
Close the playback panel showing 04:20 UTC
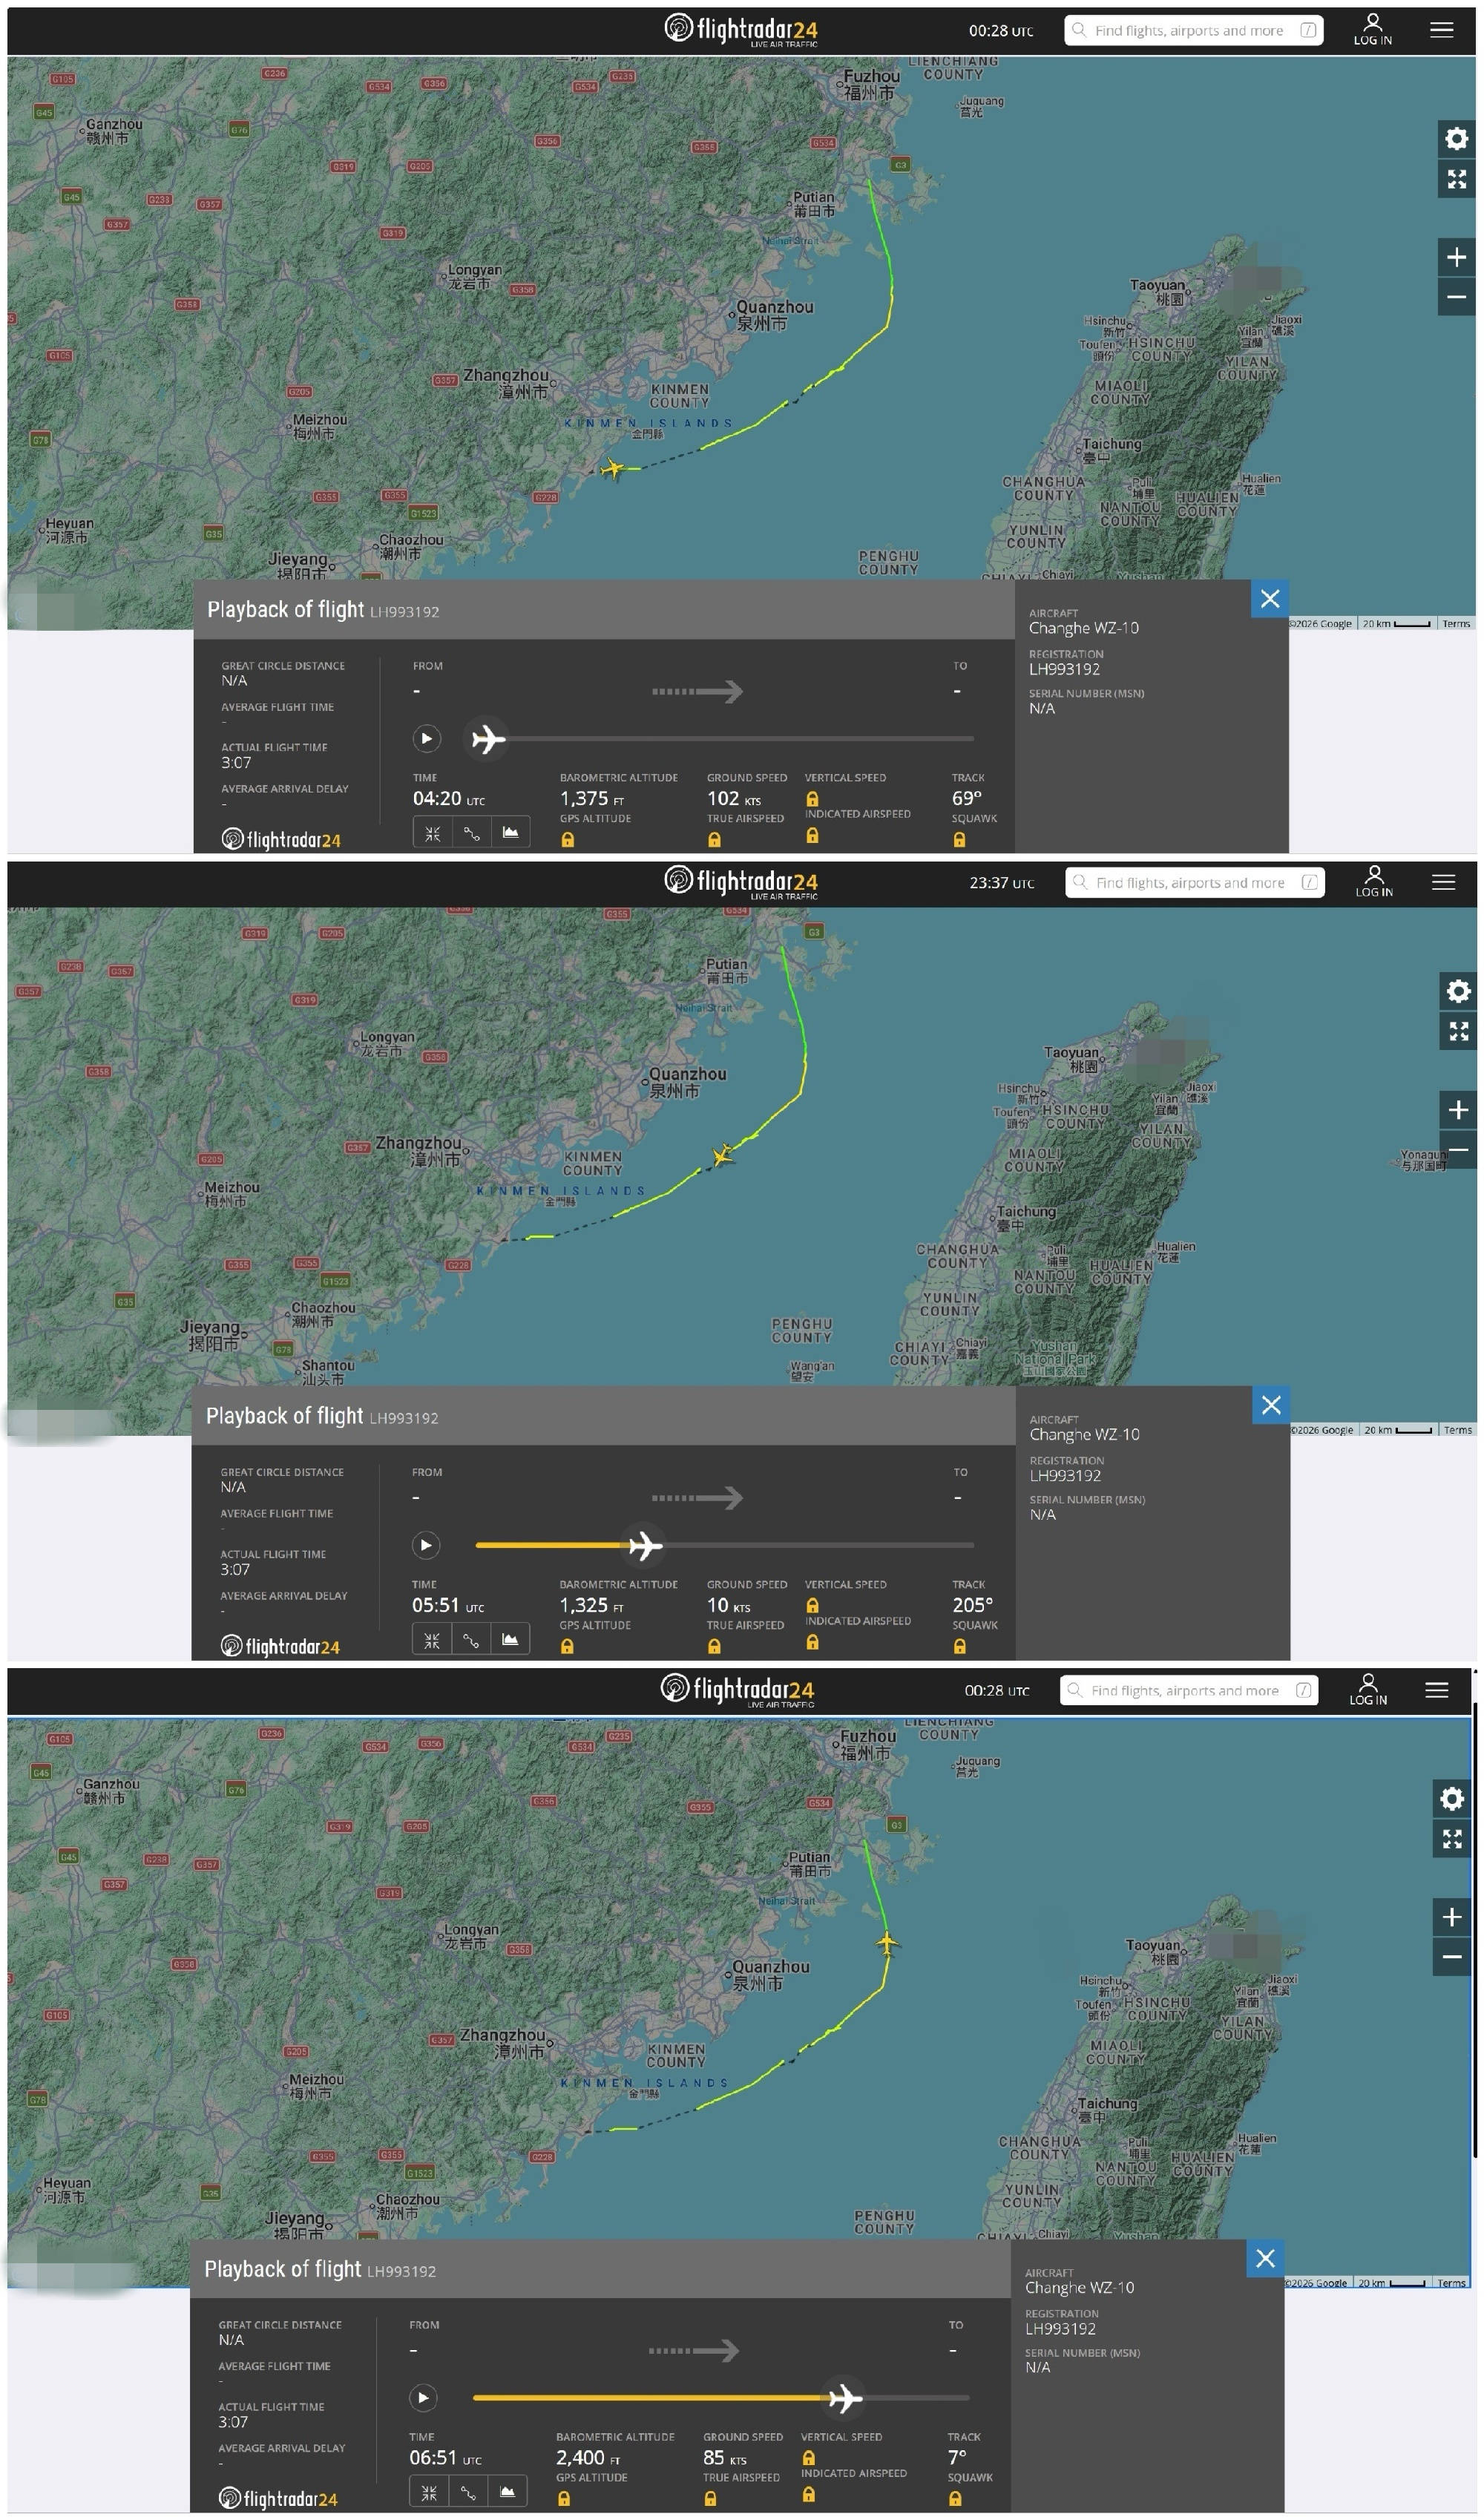1270,599
